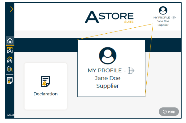The width and height of the screenshot is (186, 123).
Task: Click the small 'Jane Doe' header text
Action: pos(163,21)
